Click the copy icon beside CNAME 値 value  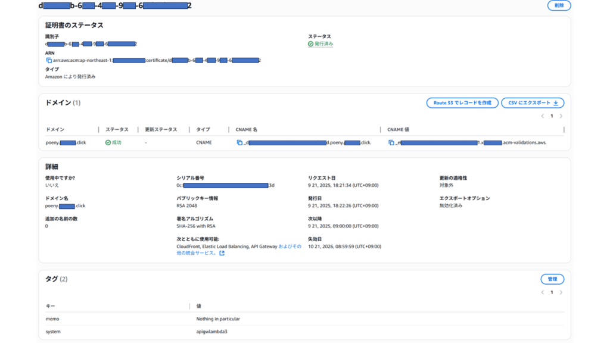391,143
